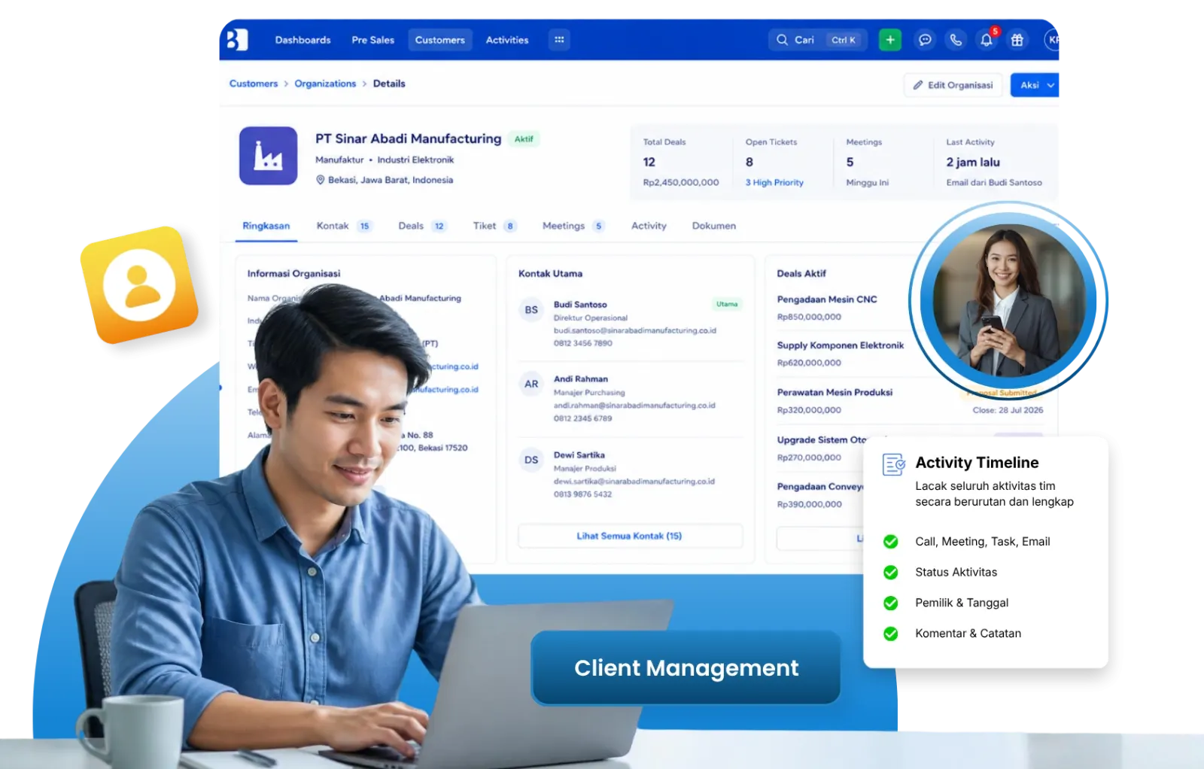Select the Customers menu item

click(440, 40)
